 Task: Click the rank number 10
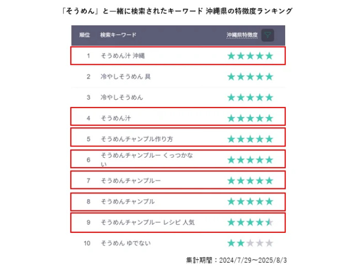pos(87,243)
